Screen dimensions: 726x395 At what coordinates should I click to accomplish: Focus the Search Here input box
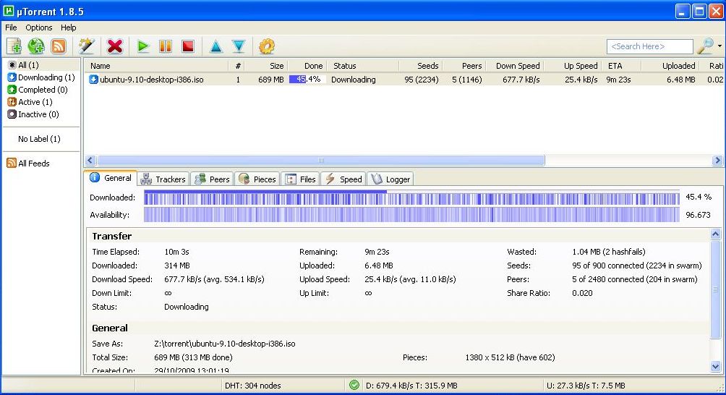click(649, 46)
